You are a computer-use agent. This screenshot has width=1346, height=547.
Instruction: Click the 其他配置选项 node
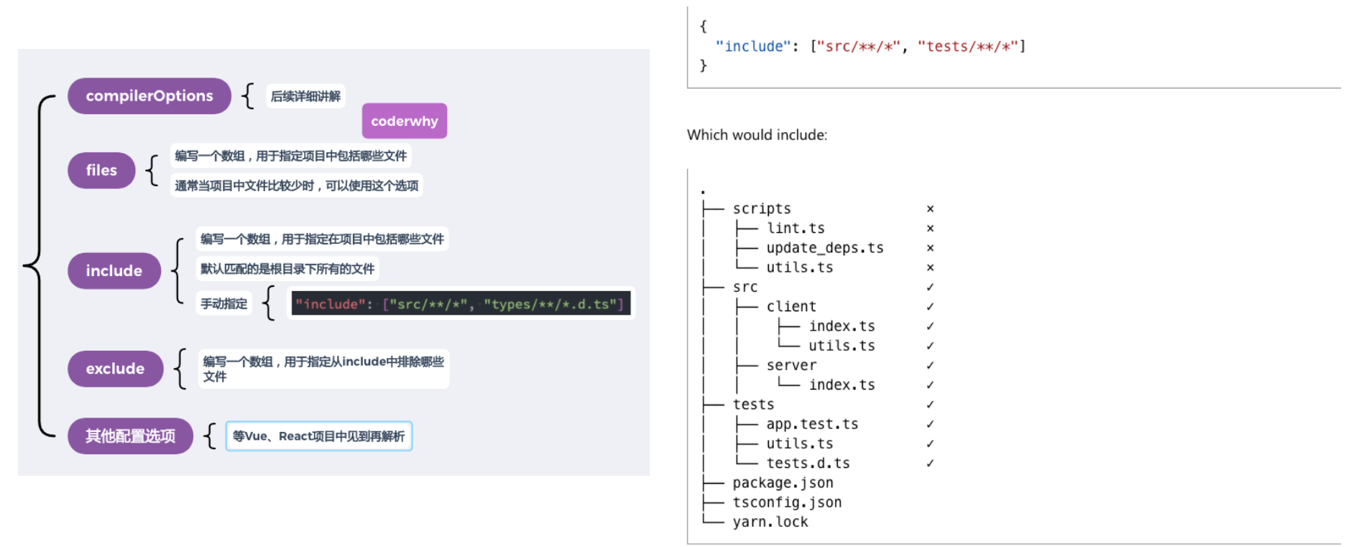[x=130, y=436]
